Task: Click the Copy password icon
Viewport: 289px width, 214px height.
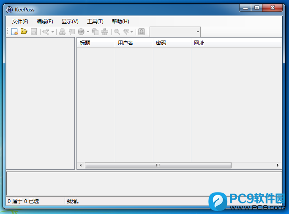Action: point(72,32)
